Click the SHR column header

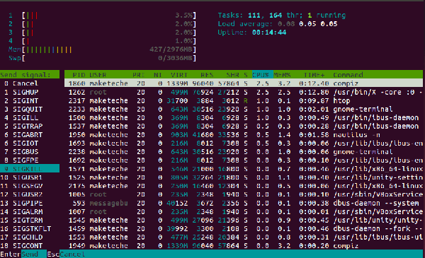pos(232,75)
